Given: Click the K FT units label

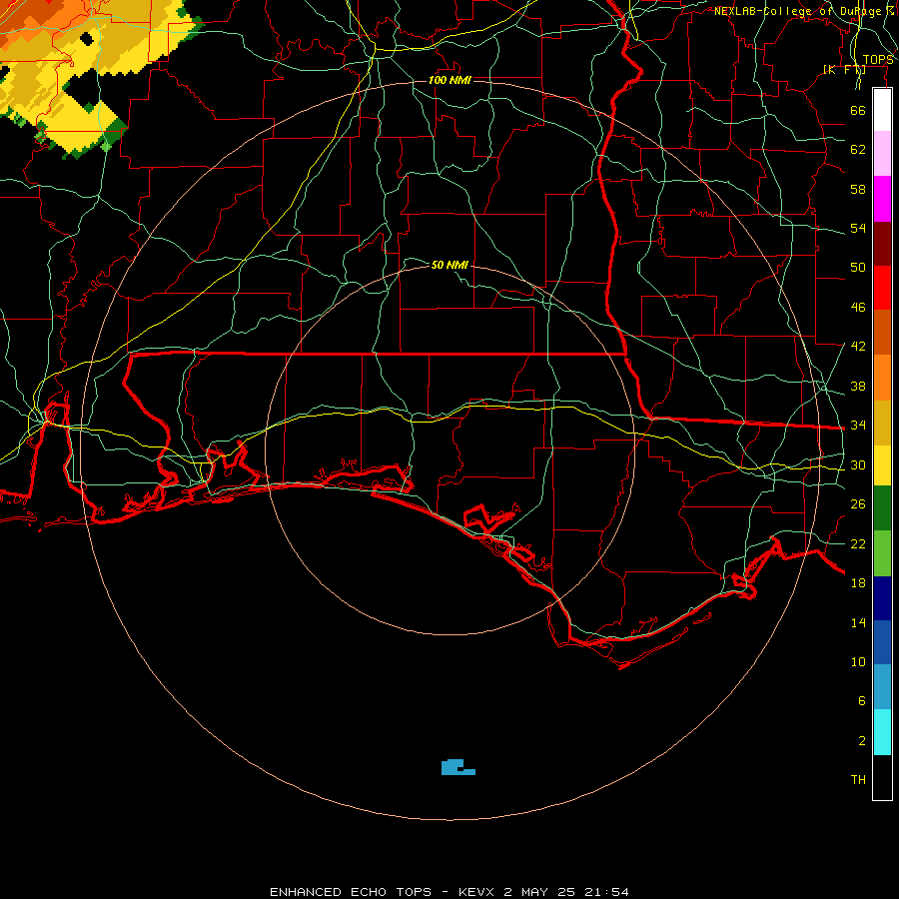Looking at the screenshot, I should (844, 70).
